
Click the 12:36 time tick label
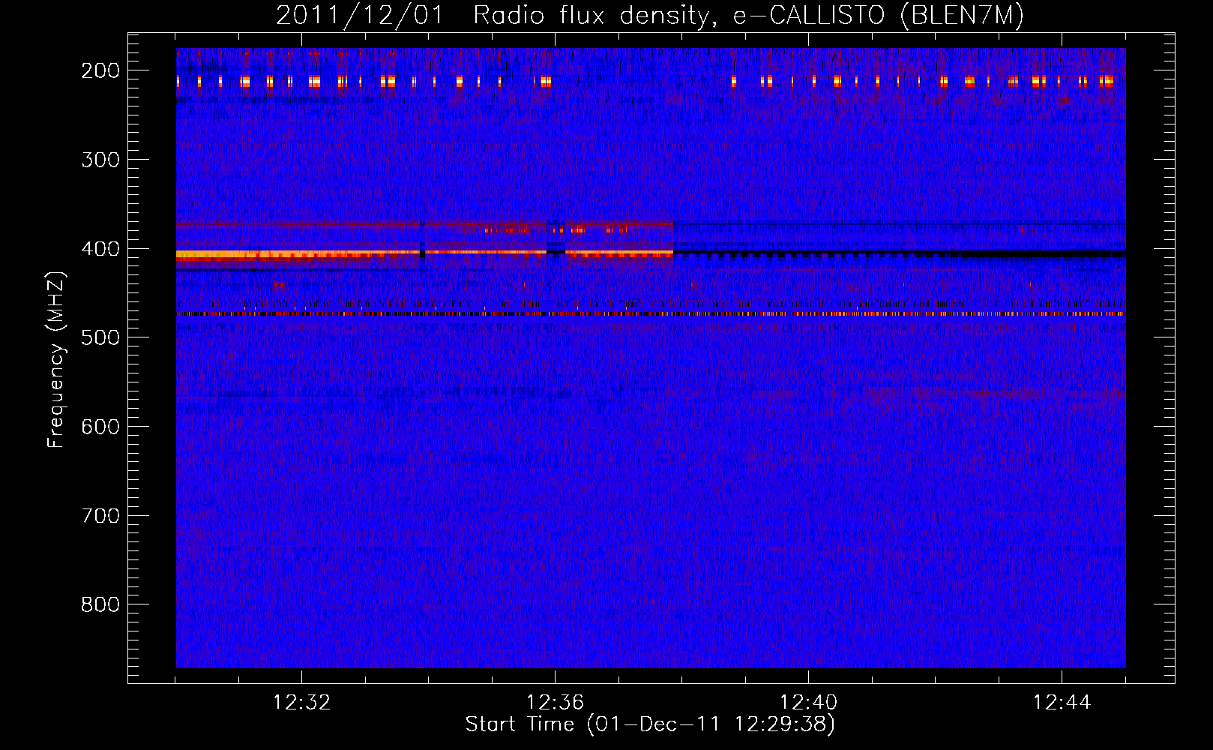coord(555,703)
